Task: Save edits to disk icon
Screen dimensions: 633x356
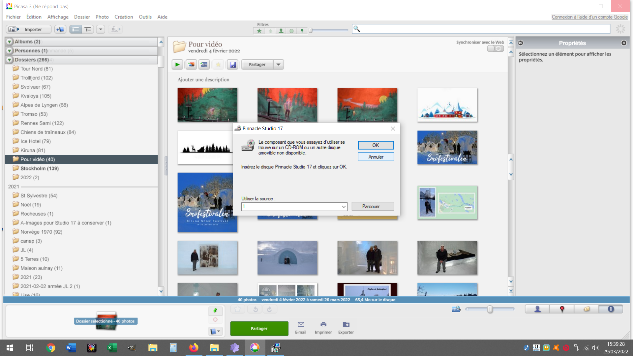Action: [232, 65]
